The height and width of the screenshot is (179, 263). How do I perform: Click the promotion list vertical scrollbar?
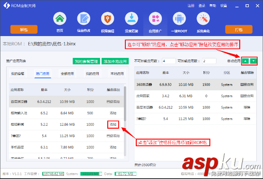125,104
